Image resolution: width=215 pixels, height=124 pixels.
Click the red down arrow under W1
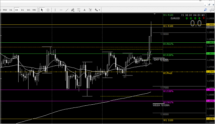(204, 18)
